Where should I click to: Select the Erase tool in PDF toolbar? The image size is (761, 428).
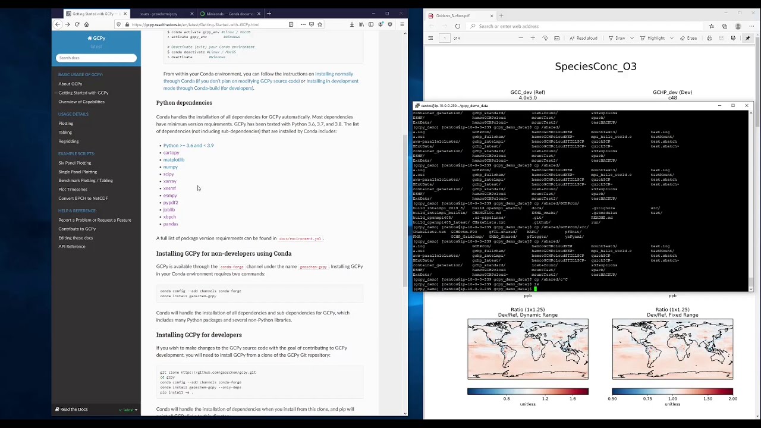pos(688,38)
